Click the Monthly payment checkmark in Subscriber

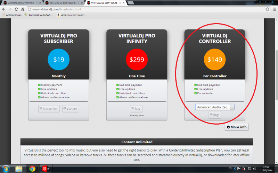point(39,85)
